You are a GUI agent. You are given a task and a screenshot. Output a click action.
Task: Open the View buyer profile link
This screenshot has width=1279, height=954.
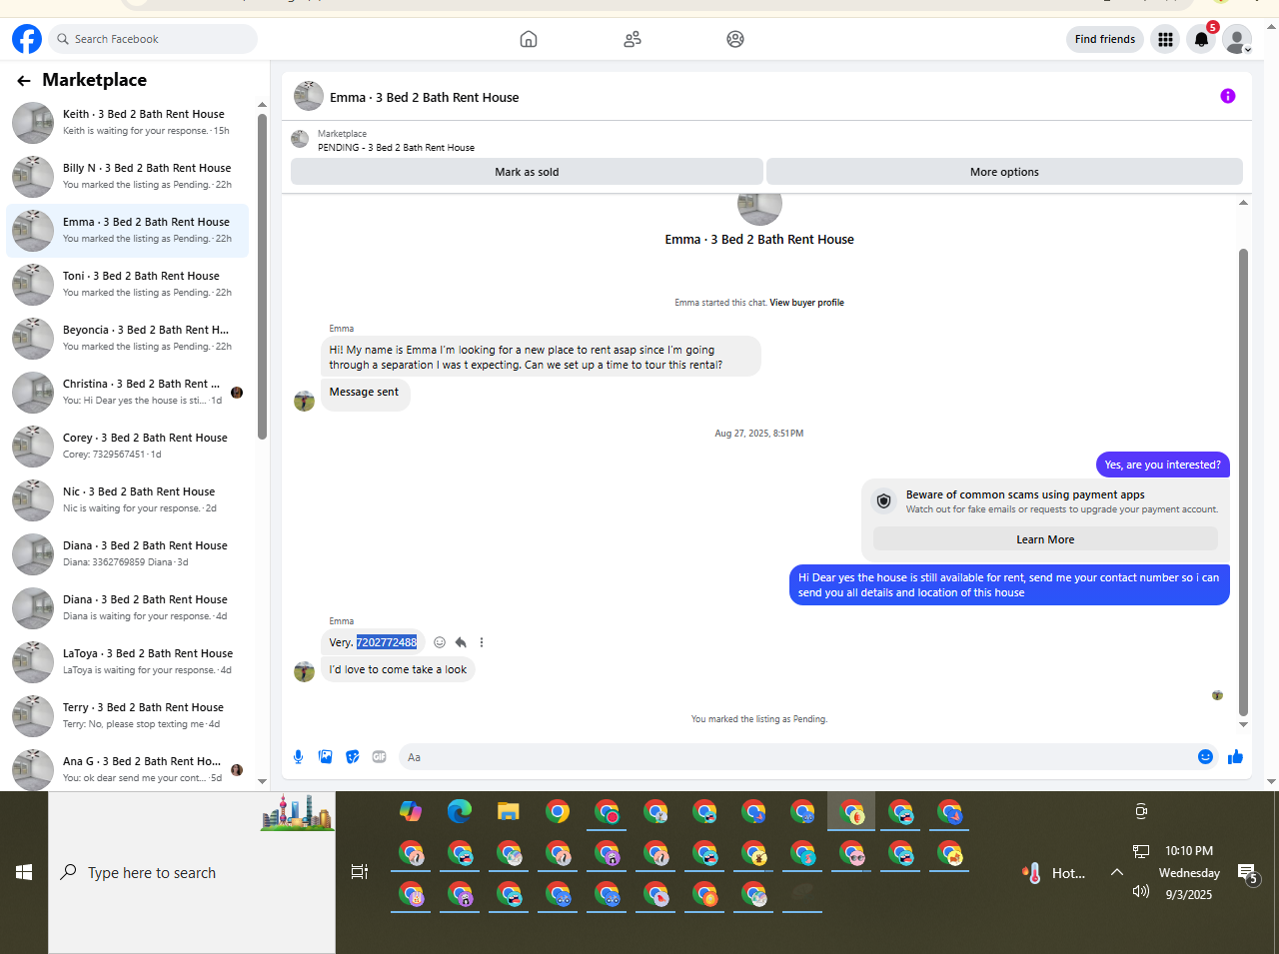point(806,303)
